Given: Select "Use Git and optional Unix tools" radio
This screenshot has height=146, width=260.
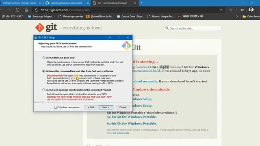Looking at the screenshot, I should (43, 90).
